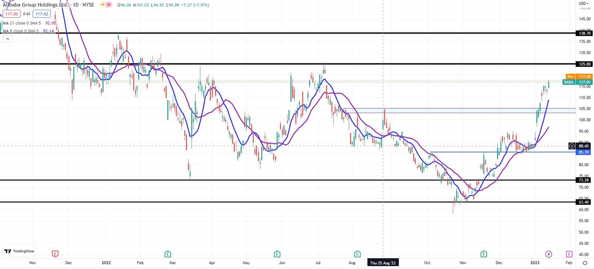The width and height of the screenshot is (594, 269).
Task: Click the blue 117.62 buy price button
Action: click(41, 14)
